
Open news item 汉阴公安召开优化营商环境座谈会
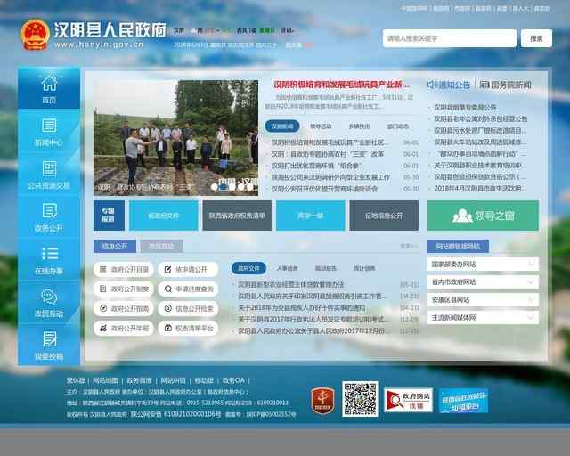point(324,189)
